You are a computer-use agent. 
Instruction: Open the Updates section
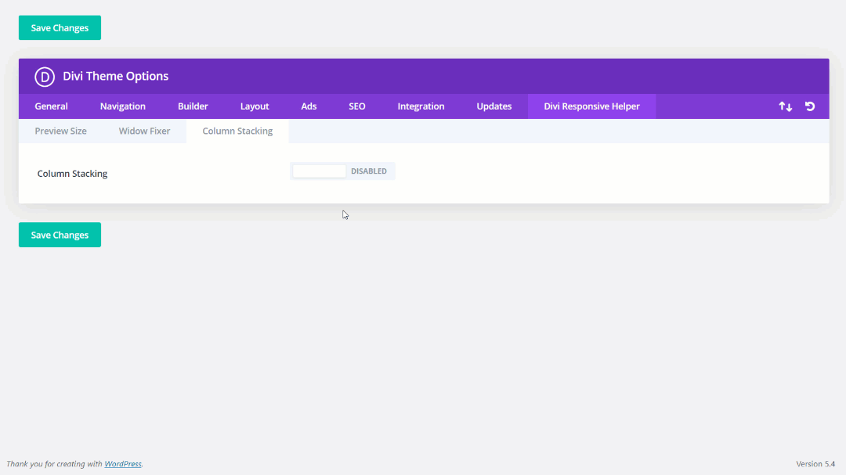493,106
